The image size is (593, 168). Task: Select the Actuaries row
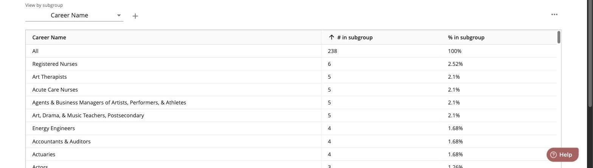291,154
